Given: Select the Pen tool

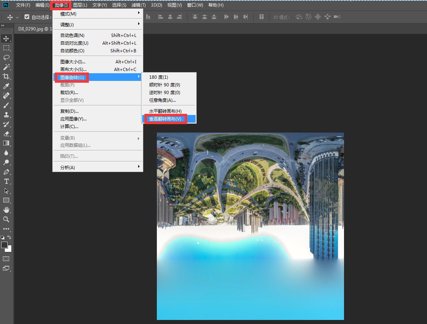Looking at the screenshot, I should pyautogui.click(x=6, y=172).
